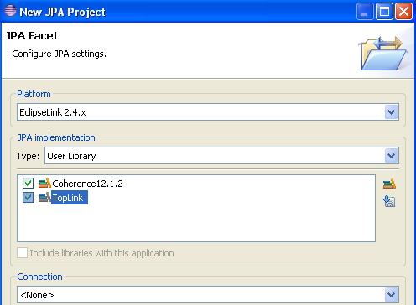Minimize the New JPA Project window
This screenshot has height=305, width=416.
point(365,12)
